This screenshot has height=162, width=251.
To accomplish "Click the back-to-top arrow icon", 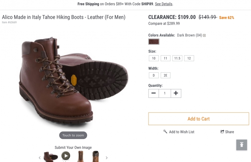I will [242, 145].
